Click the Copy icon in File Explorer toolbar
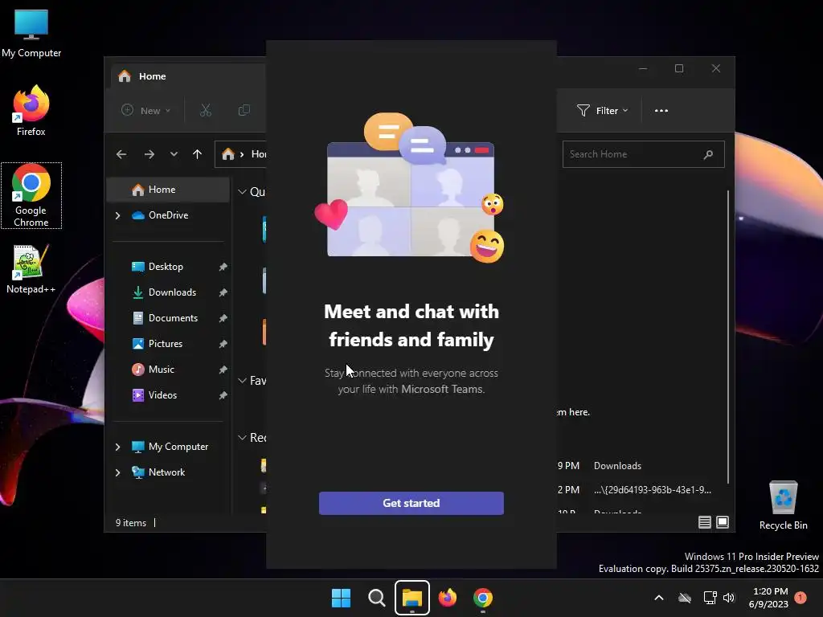This screenshot has height=617, width=823. click(244, 111)
